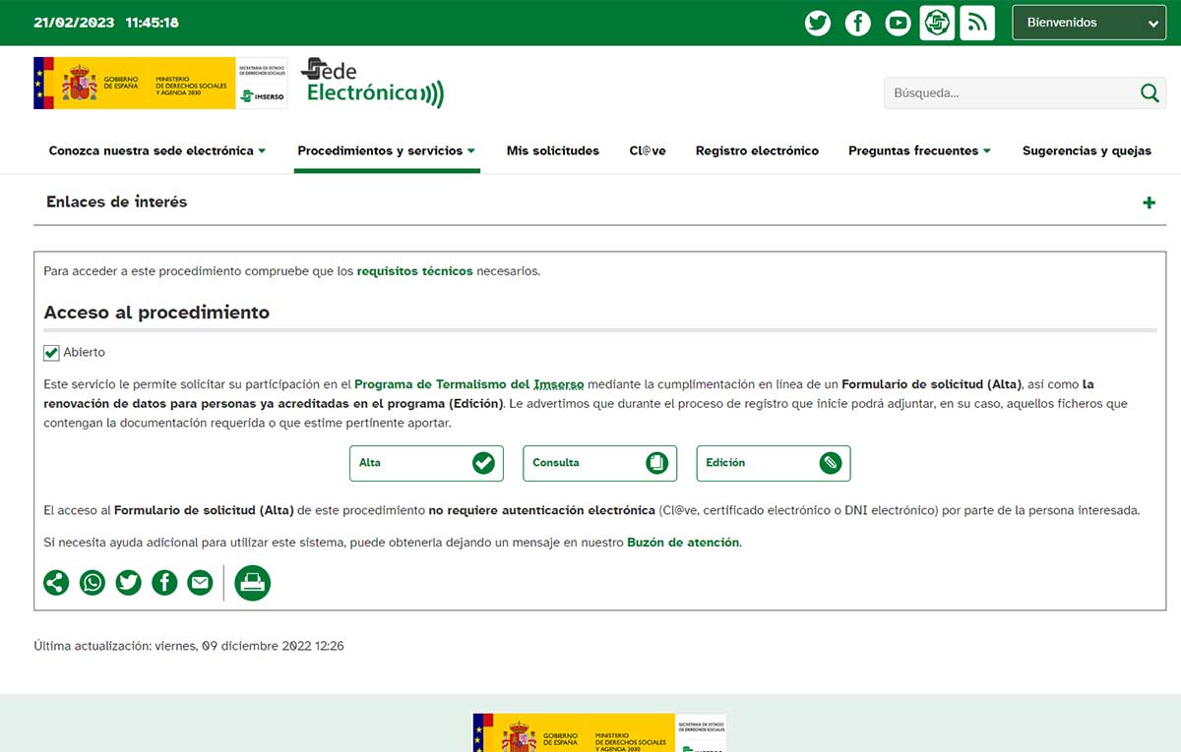
Task: Click the RSS feed icon
Action: 976,23
